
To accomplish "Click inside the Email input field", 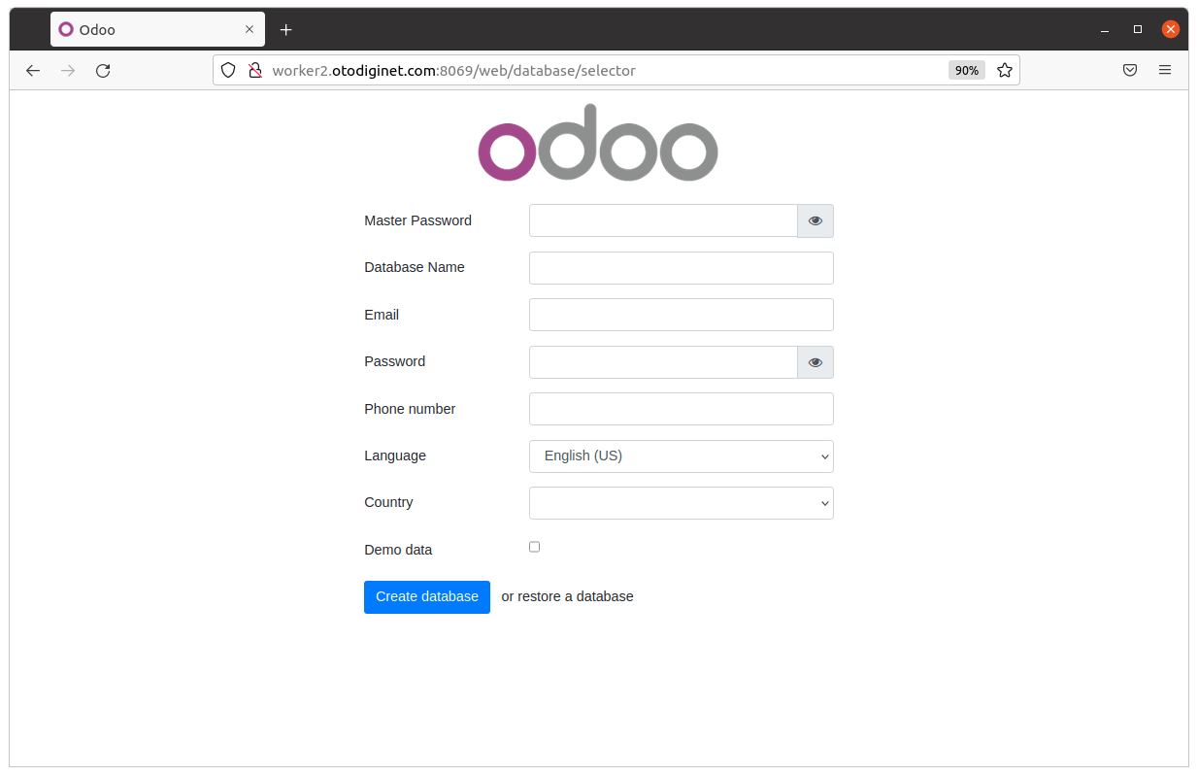I will pos(681,315).
